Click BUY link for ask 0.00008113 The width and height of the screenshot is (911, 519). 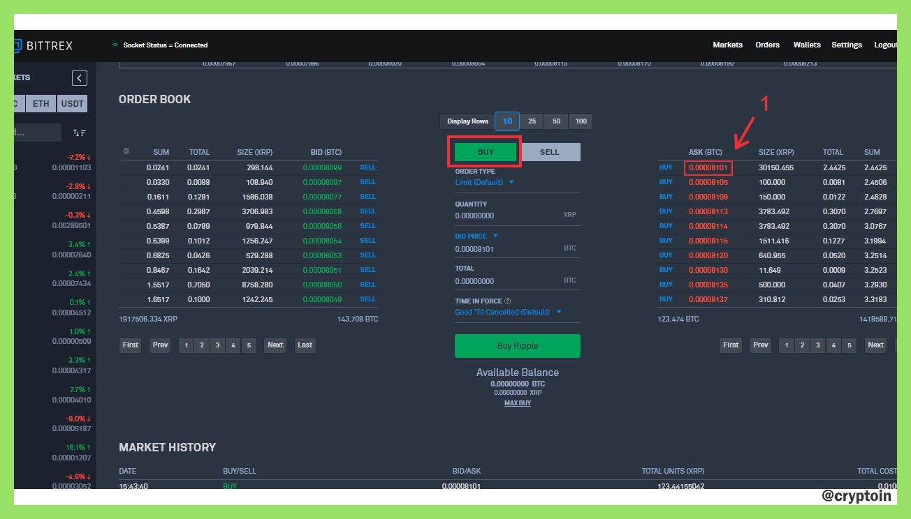666,211
